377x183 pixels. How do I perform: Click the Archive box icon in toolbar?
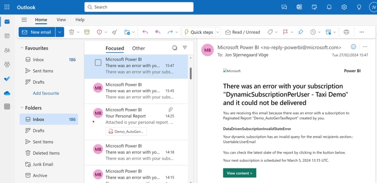[x=87, y=32]
